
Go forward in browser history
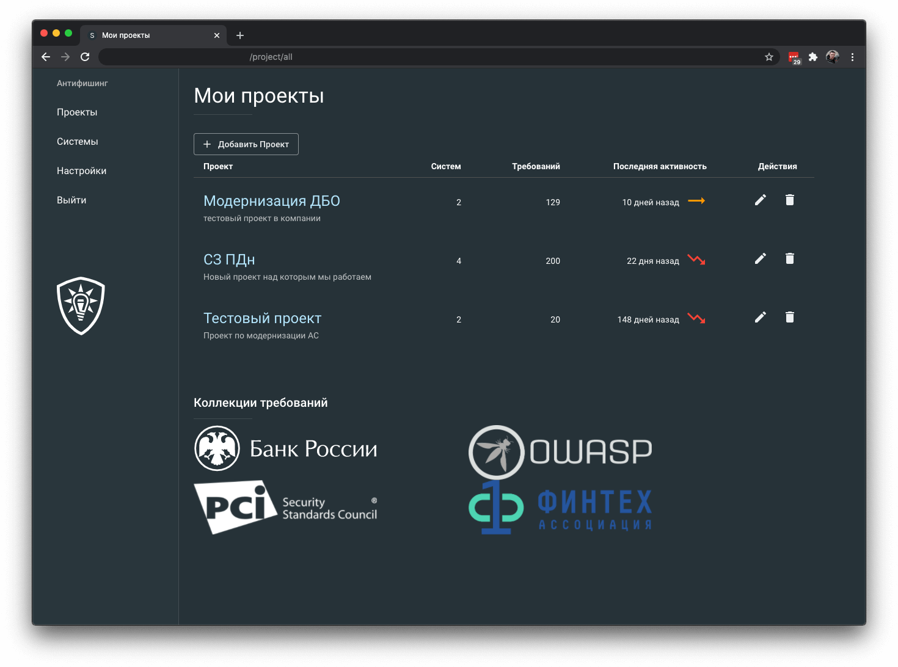click(65, 57)
